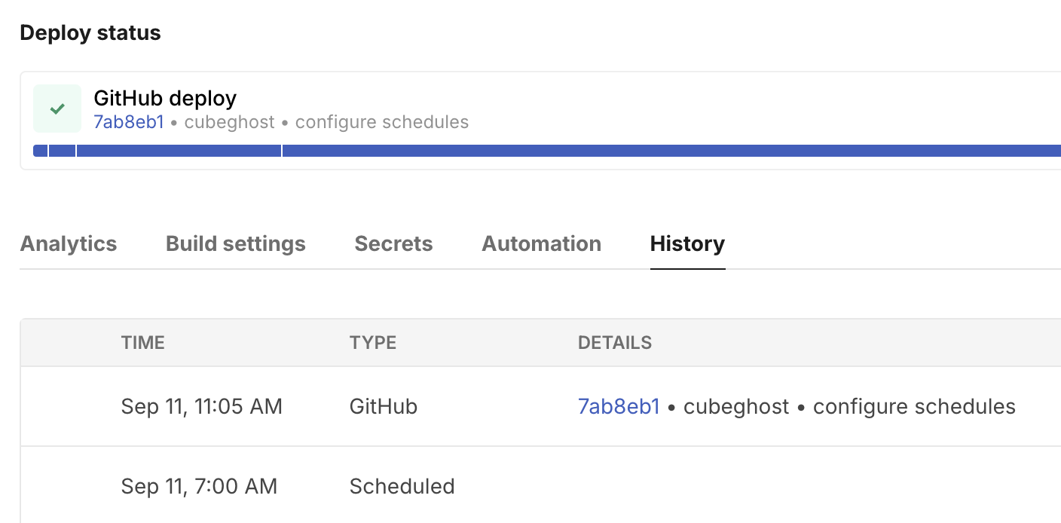
Task: Click the GitHub type label in the history row
Action: (384, 406)
